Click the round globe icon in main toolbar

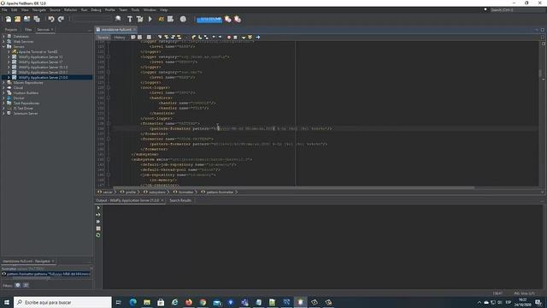[183, 19]
